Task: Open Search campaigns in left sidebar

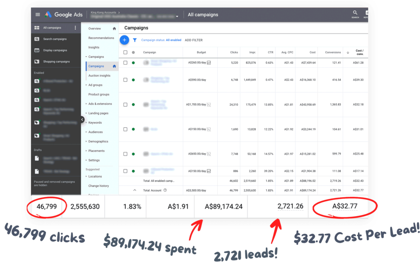Action: pos(55,39)
